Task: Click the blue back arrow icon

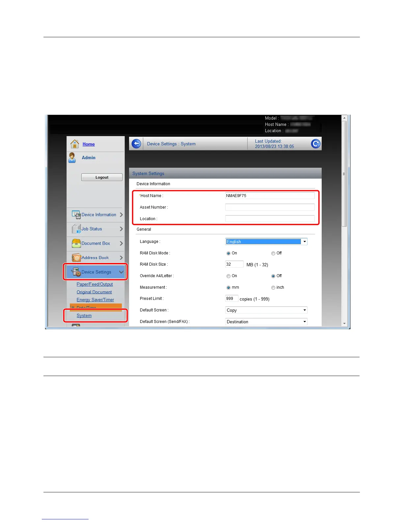Action: pyautogui.click(x=136, y=144)
